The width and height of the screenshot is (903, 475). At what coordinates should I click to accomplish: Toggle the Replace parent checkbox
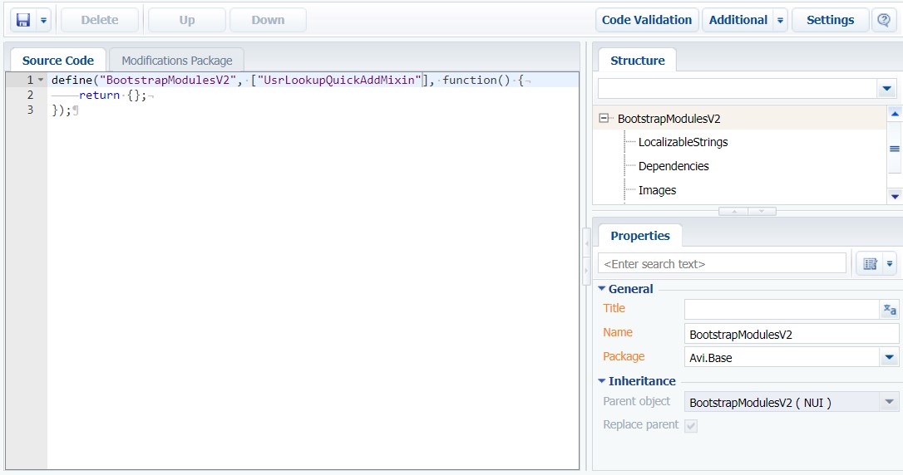[x=691, y=425]
